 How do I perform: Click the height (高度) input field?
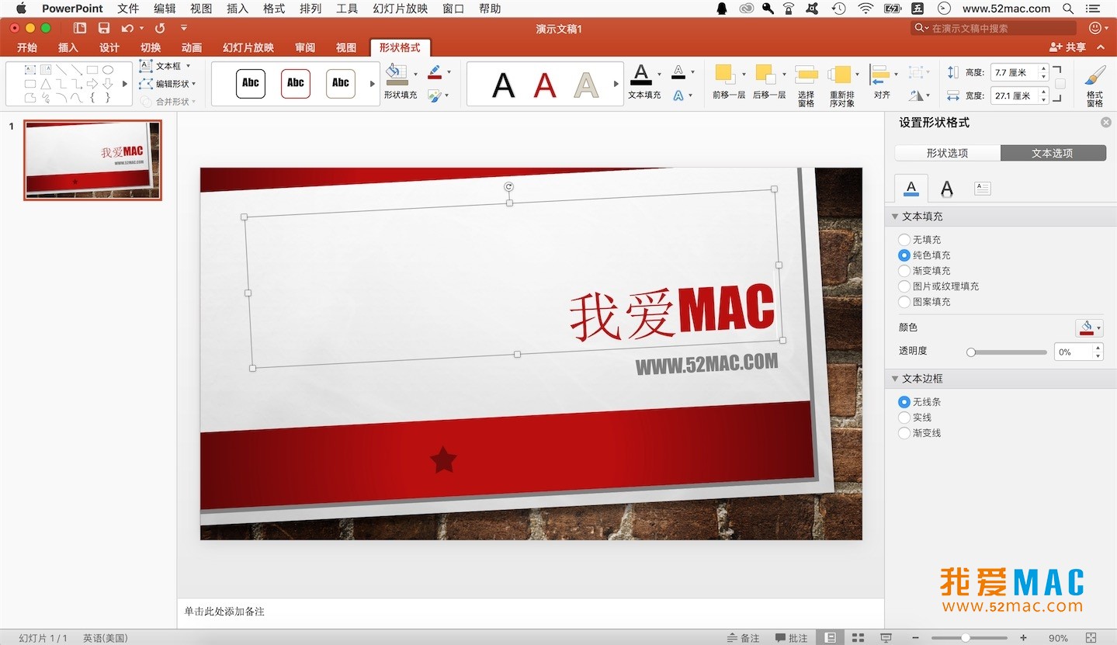(1015, 72)
